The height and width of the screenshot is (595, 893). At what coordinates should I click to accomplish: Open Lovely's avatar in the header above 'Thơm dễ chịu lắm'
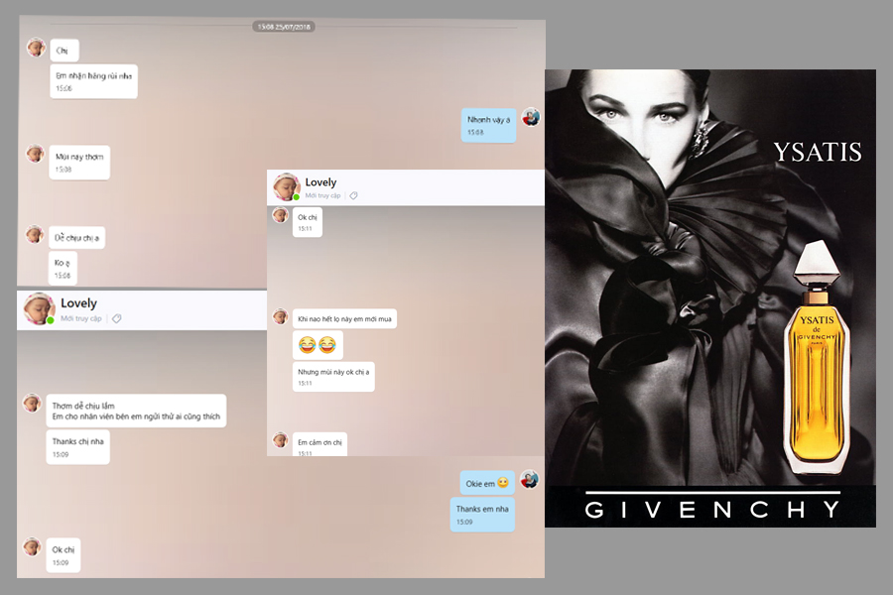tap(39, 308)
